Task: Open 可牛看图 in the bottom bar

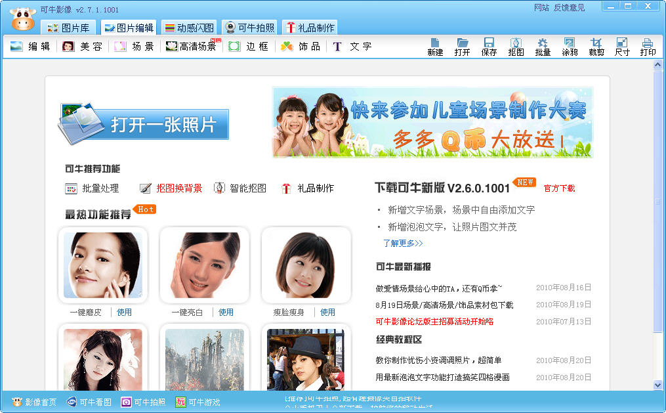Action: click(89, 402)
